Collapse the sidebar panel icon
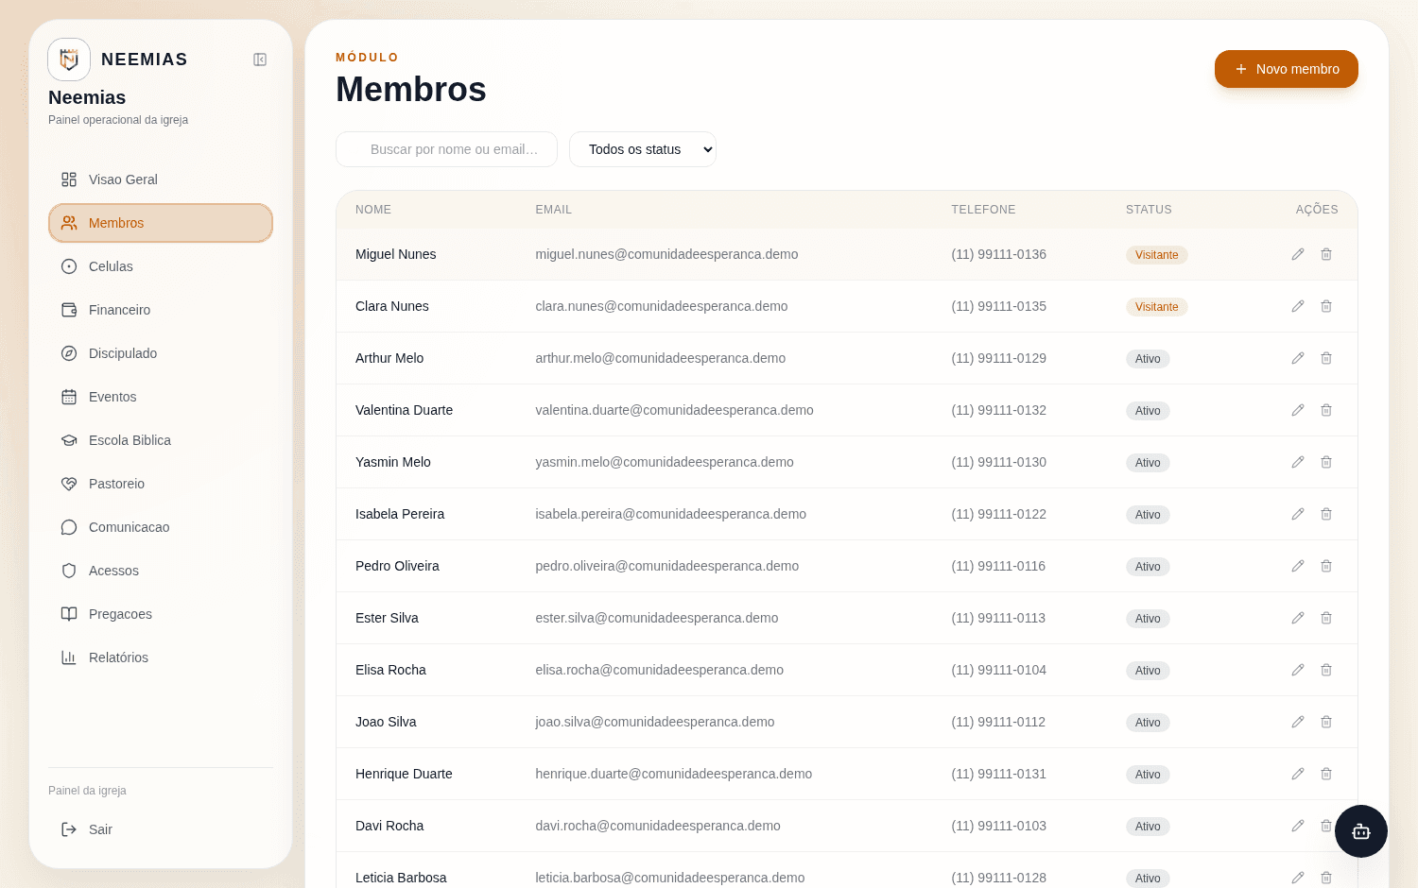Viewport: 1418px width, 888px height. [x=260, y=60]
